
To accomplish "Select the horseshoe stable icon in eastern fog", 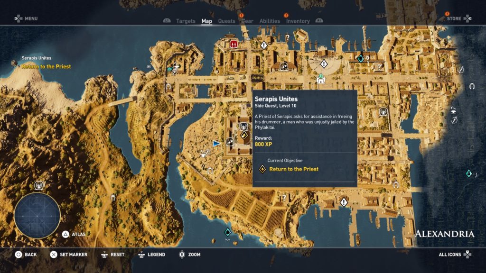I will point(472,86).
